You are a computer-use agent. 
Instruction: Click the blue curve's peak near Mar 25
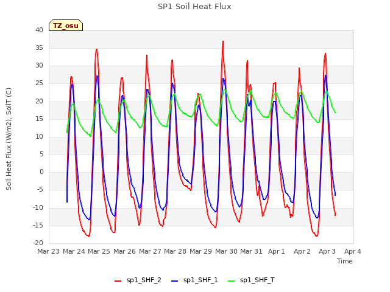tap(97, 76)
